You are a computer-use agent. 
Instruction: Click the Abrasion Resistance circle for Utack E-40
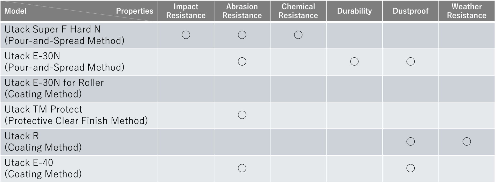coord(242,168)
